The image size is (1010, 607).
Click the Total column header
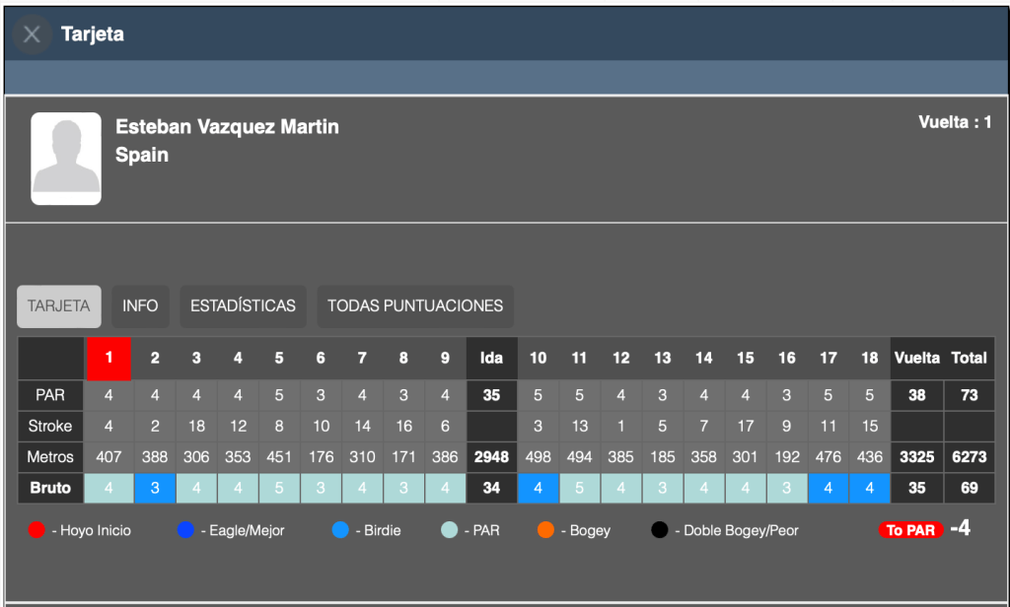point(969,358)
